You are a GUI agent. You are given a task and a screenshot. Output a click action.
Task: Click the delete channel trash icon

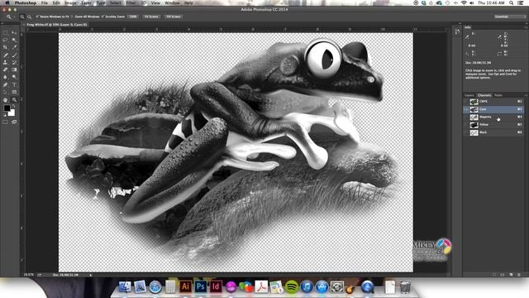[x=519, y=275]
